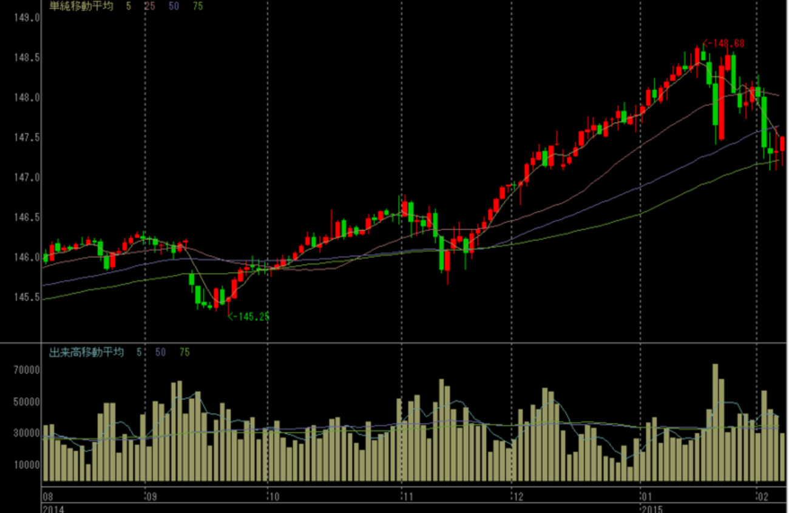Select month 12 on the time axis
789x513 pixels.
point(518,497)
